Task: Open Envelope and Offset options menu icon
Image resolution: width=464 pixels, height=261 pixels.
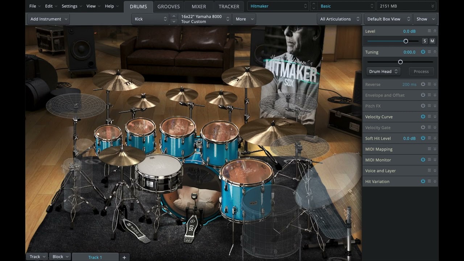Action: [x=429, y=95]
